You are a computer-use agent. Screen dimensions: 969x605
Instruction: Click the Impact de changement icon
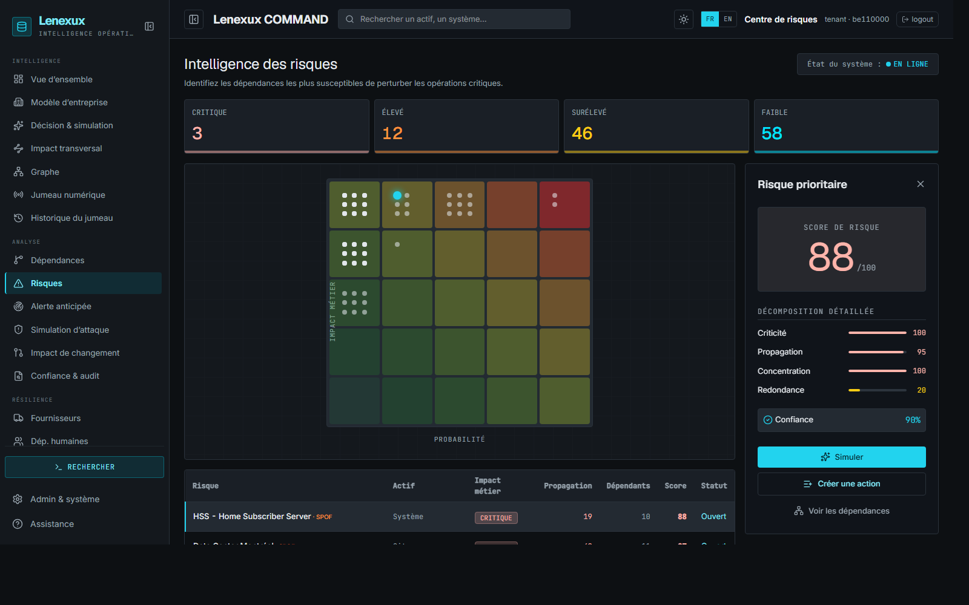click(18, 353)
